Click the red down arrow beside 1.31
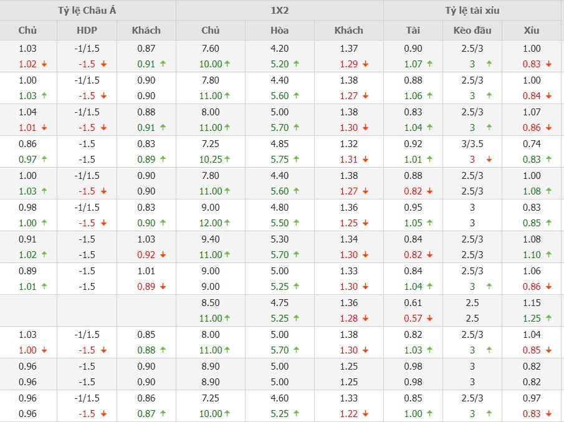The width and height of the screenshot is (564, 422). [365, 160]
